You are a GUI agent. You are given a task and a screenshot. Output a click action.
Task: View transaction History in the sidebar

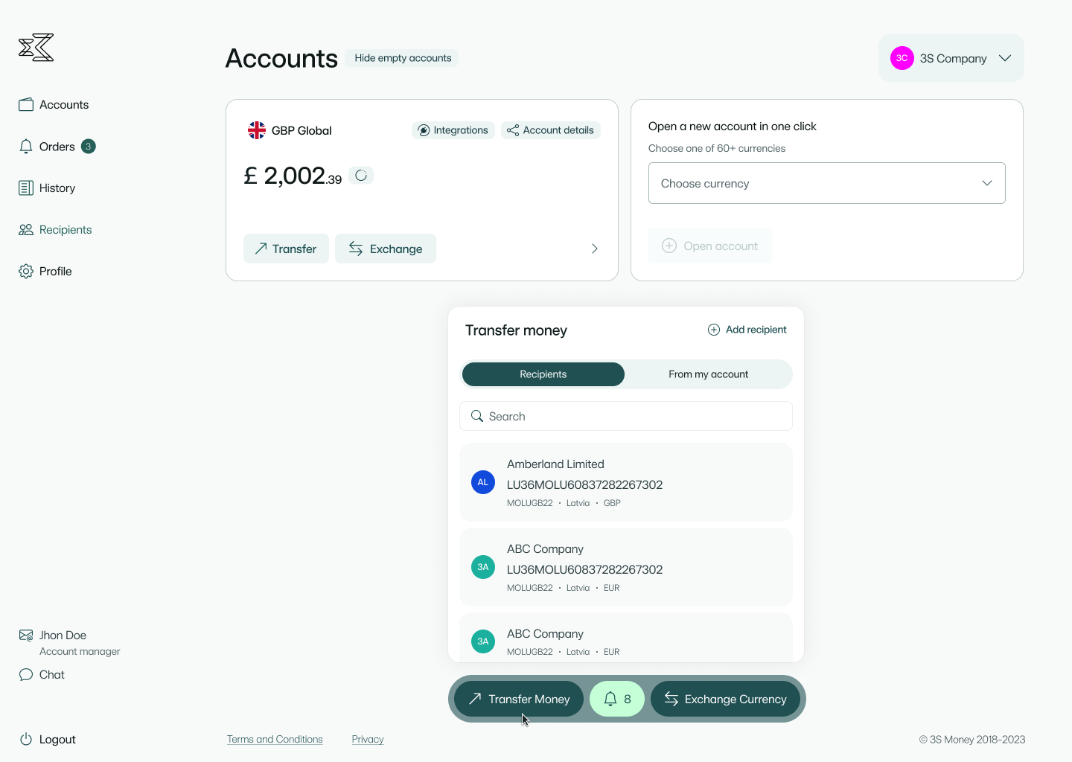(57, 188)
